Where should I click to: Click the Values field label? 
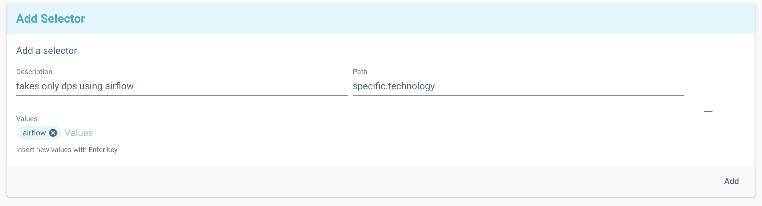(x=27, y=119)
